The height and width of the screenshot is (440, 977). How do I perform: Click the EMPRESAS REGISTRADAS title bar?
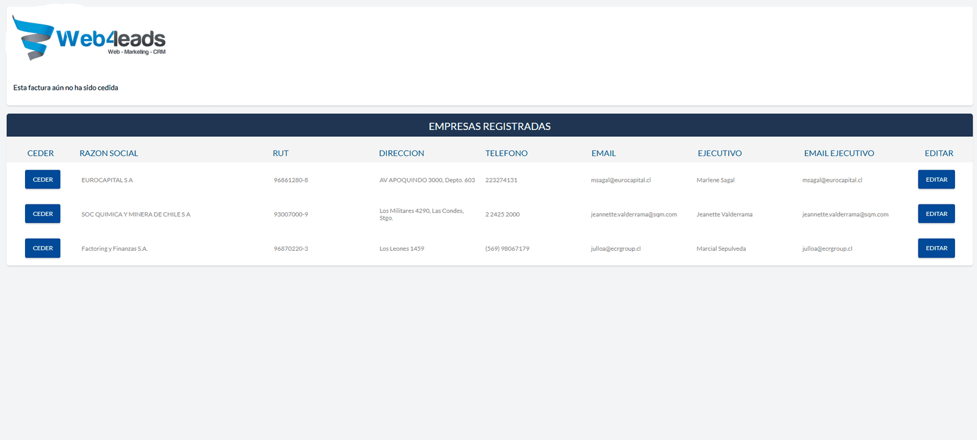tap(490, 126)
